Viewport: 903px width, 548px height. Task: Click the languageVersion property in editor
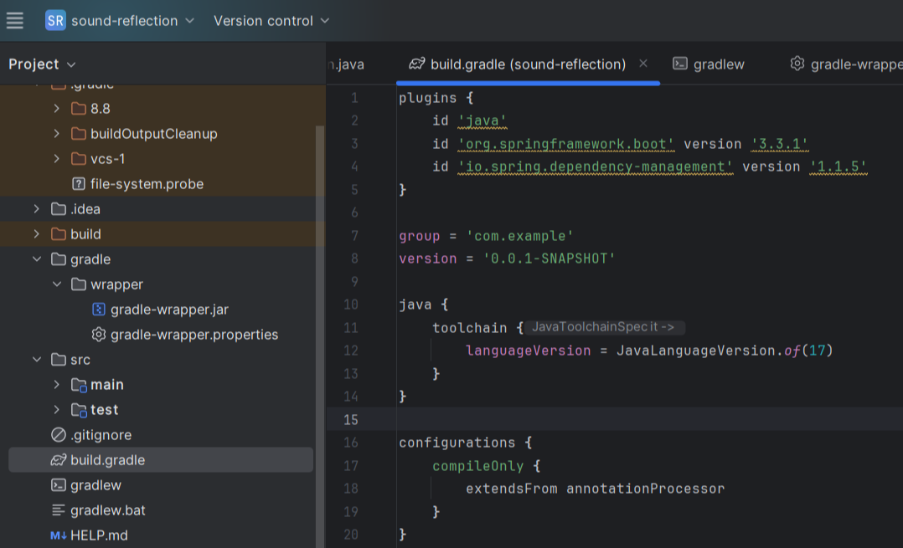tap(528, 351)
